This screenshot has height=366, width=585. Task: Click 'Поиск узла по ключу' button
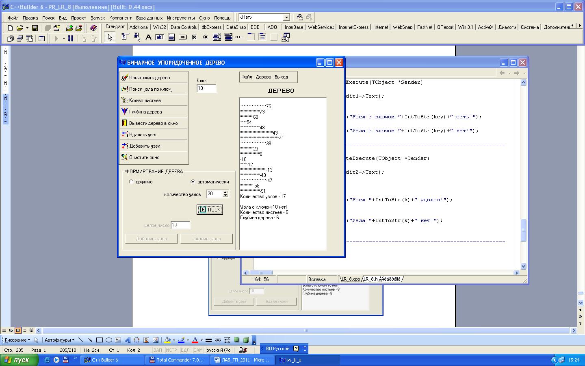click(x=154, y=89)
